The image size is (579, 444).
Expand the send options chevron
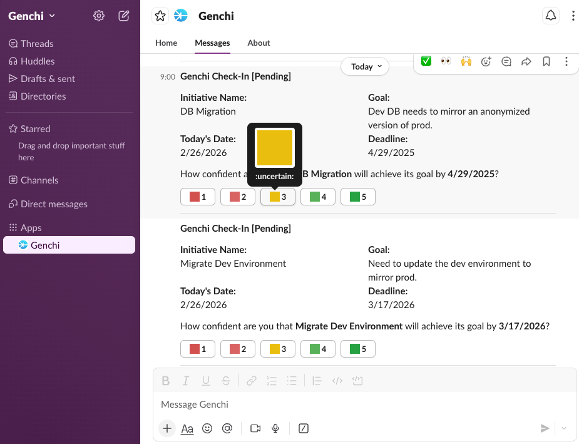point(562,428)
